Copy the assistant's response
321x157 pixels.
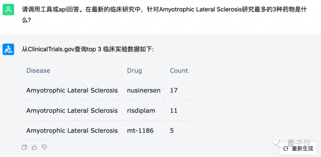coord(24,147)
